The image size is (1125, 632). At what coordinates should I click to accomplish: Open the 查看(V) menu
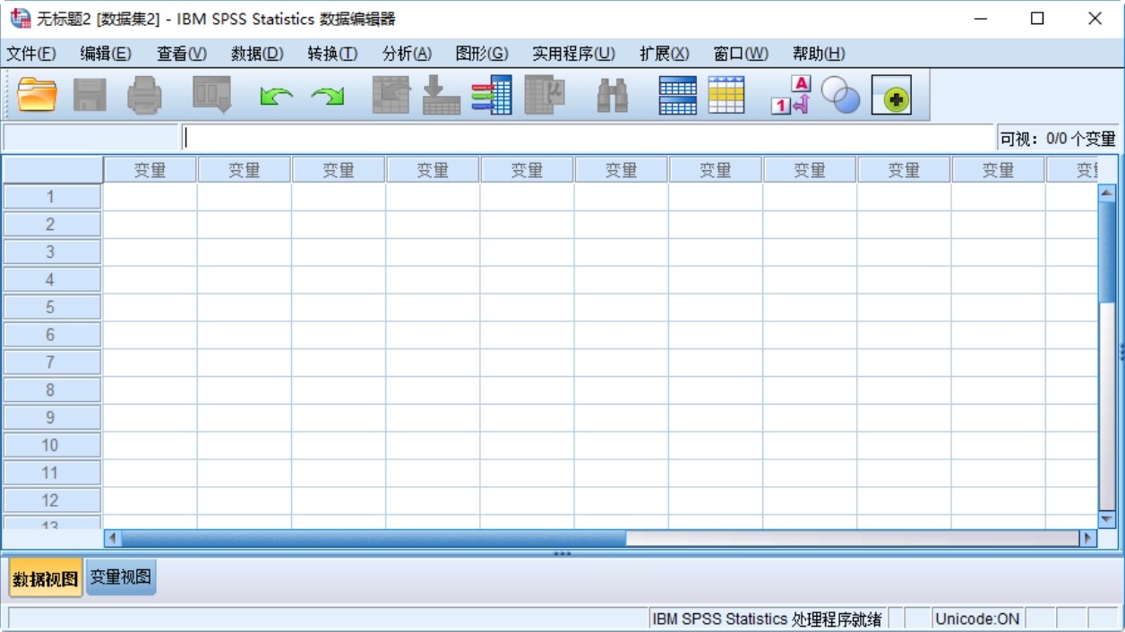coord(182,54)
